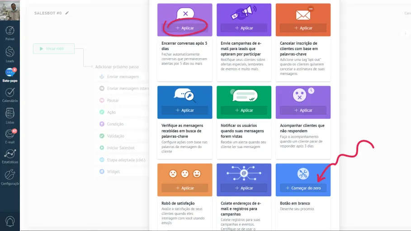Screen dimensions: 411x231
Task: Open Bate-papo chat in sidebar
Action: coord(10,75)
